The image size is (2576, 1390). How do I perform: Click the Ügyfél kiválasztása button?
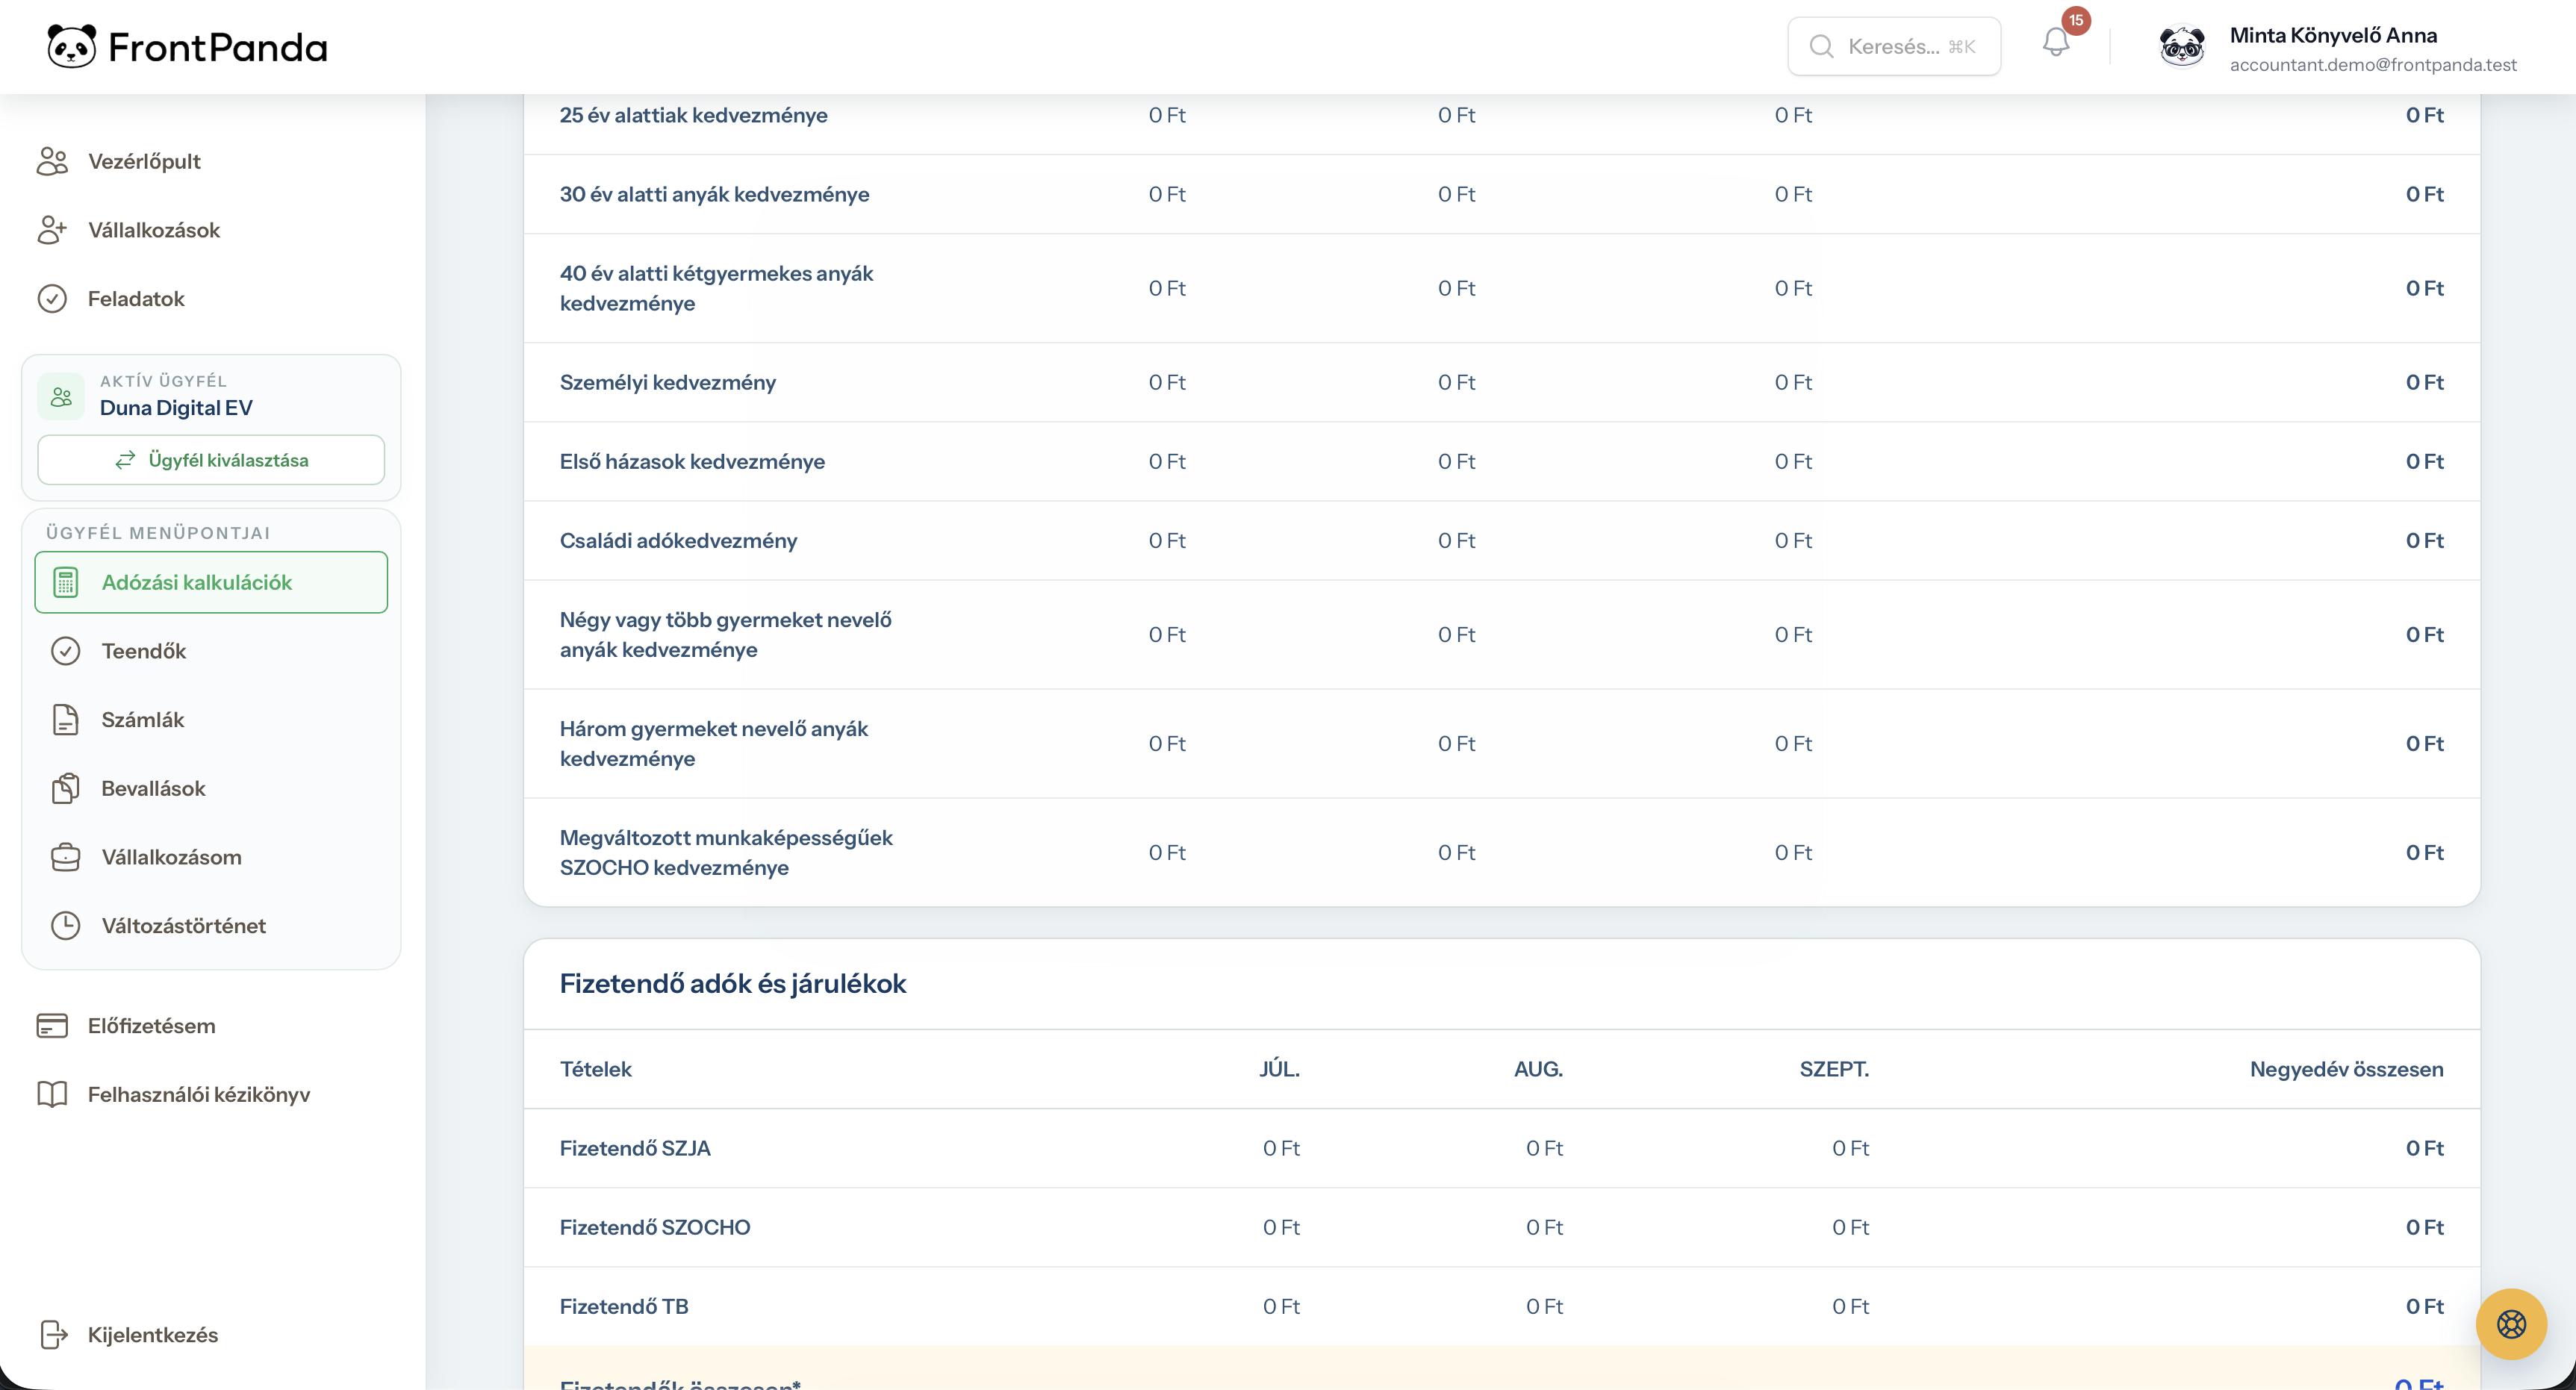[211, 460]
